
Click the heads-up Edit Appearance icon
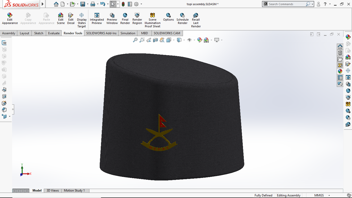[x=200, y=40]
